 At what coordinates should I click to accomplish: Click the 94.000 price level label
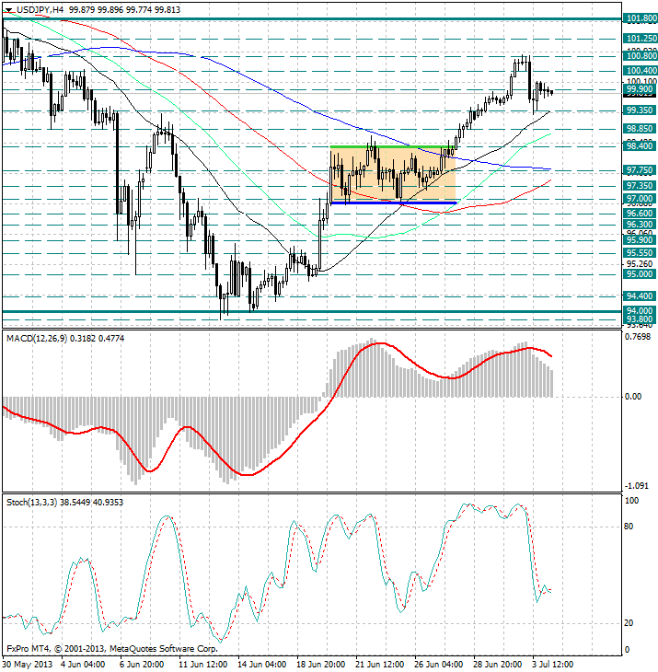click(640, 311)
